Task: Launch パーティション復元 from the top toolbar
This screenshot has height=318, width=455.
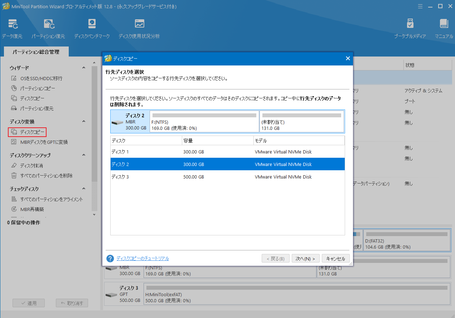Action: [49, 24]
